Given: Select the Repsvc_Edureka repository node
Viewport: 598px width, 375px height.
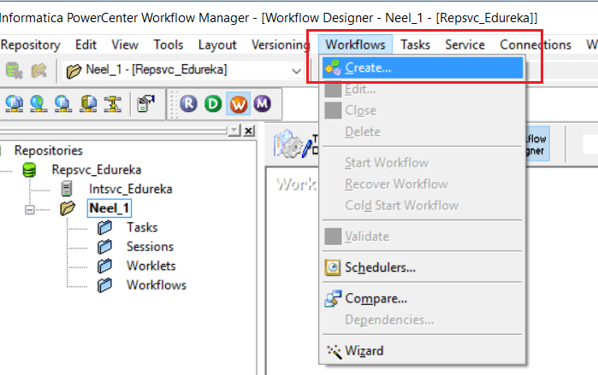Looking at the screenshot, I should pos(97,170).
